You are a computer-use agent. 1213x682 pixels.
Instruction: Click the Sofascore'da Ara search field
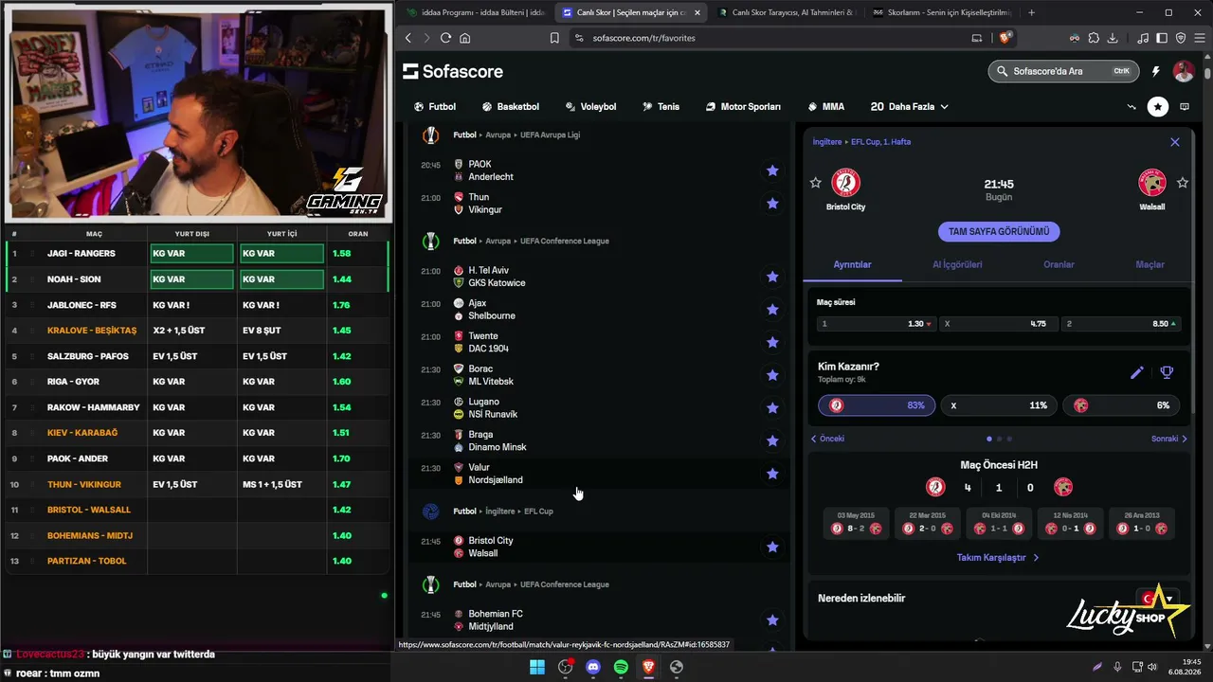(1063, 71)
